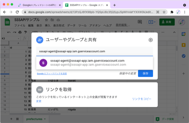
Task: Open the ヘルプ menu
Action: (x=107, y=25)
